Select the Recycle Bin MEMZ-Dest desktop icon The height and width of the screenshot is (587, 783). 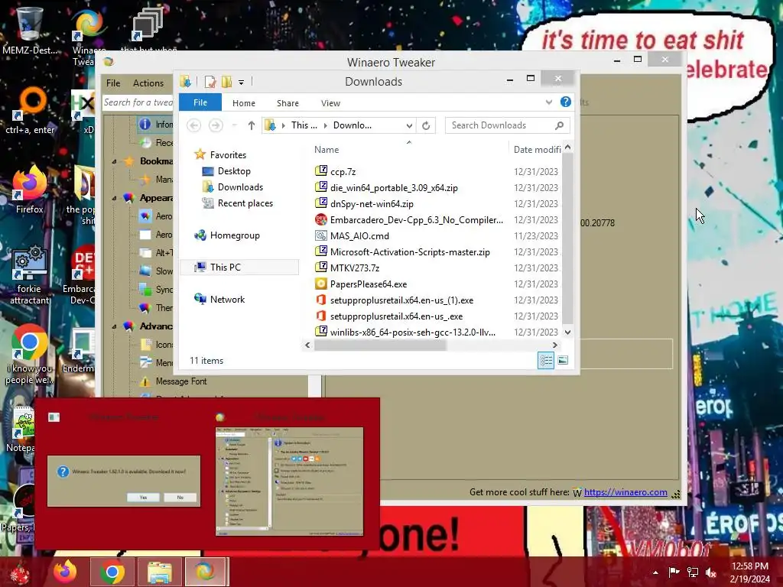[x=30, y=31]
